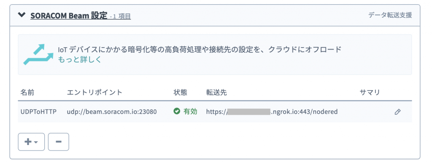Click the green 有効 status check icon
Viewport: 432px width, 164px height.
point(177,111)
